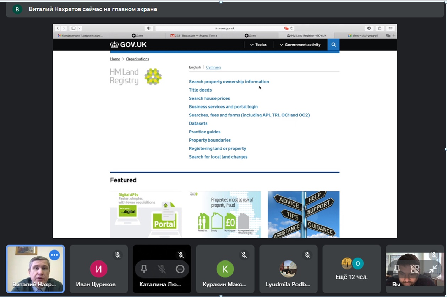The height and width of the screenshot is (297, 447).
Task: Pin your own video tile
Action: 397,269
